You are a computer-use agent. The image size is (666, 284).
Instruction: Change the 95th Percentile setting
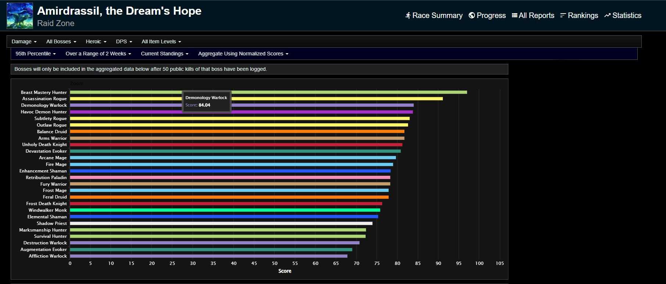36,54
